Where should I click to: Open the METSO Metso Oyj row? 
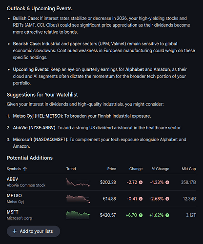pos(101,199)
